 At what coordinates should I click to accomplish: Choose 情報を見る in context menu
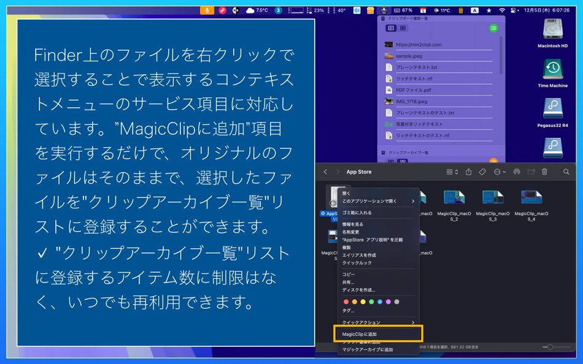(x=378, y=224)
